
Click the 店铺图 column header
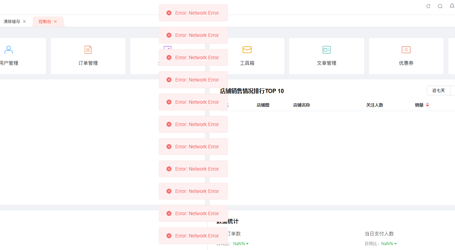click(263, 105)
